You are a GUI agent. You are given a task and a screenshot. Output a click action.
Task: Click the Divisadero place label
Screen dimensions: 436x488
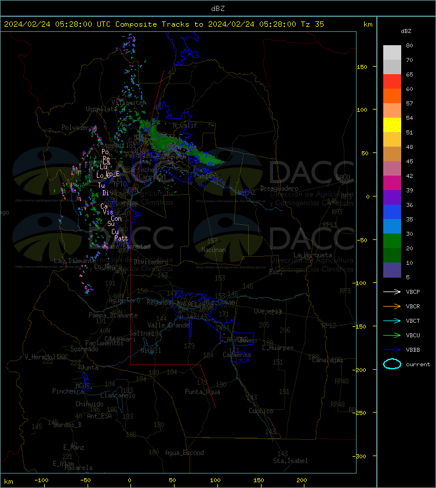[151, 262]
